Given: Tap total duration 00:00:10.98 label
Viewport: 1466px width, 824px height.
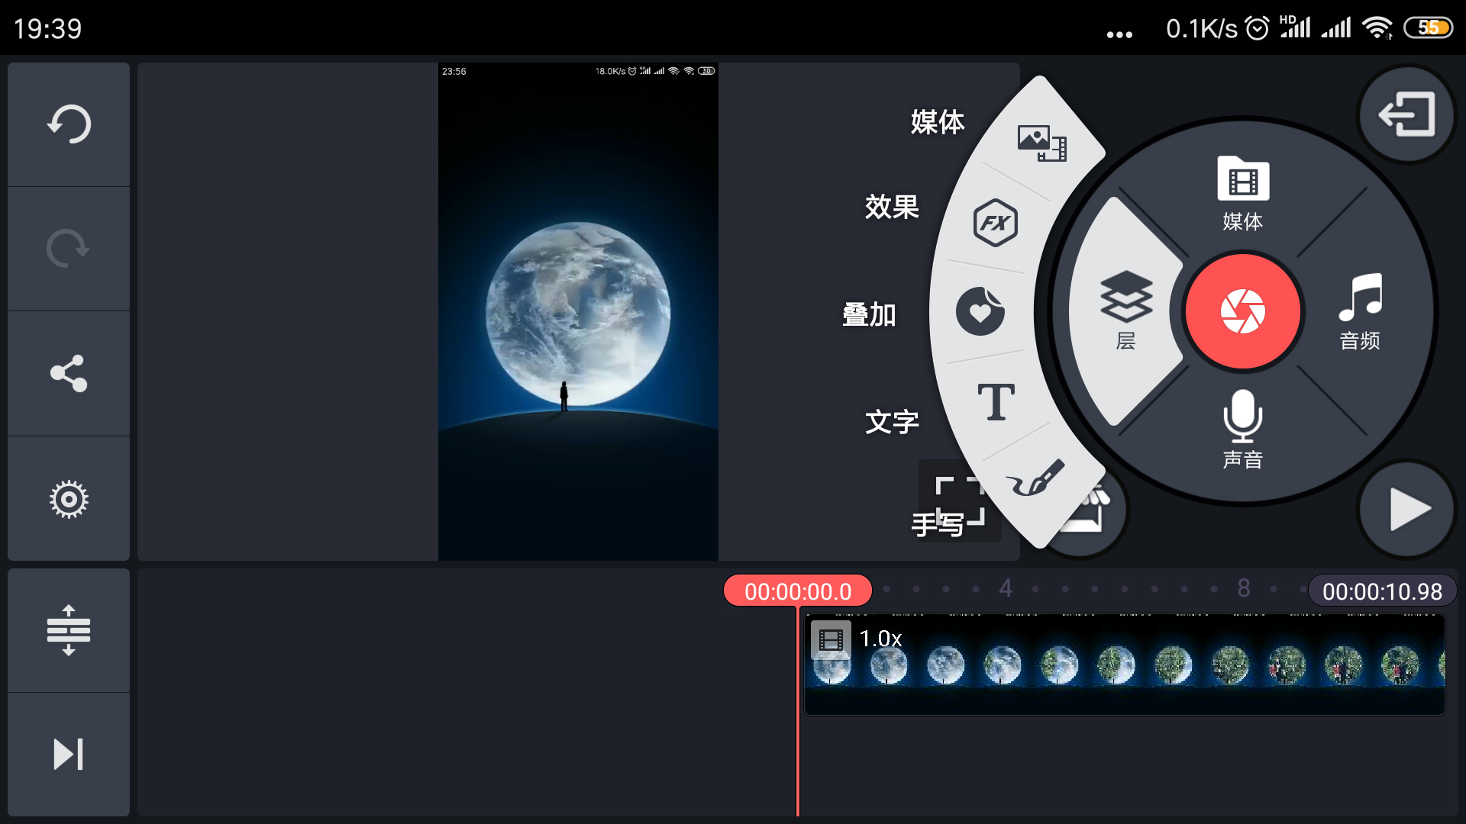Looking at the screenshot, I should pos(1382,591).
